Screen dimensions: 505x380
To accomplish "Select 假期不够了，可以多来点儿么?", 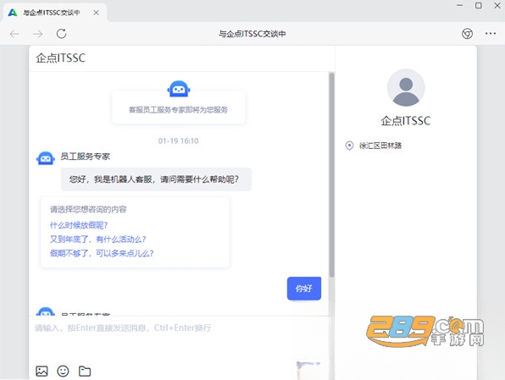I will [102, 254].
